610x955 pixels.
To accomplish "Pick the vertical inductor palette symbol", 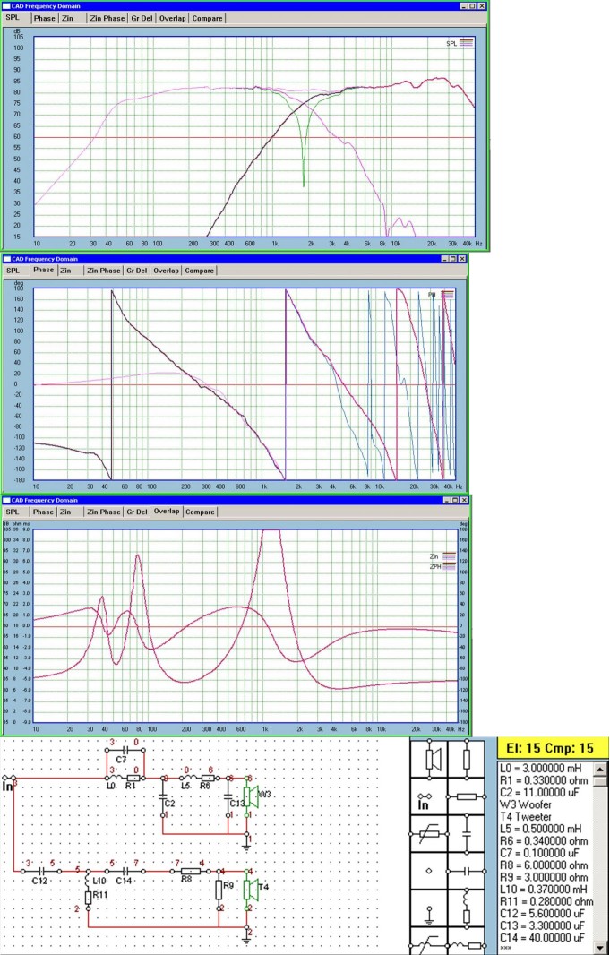I will (466, 909).
